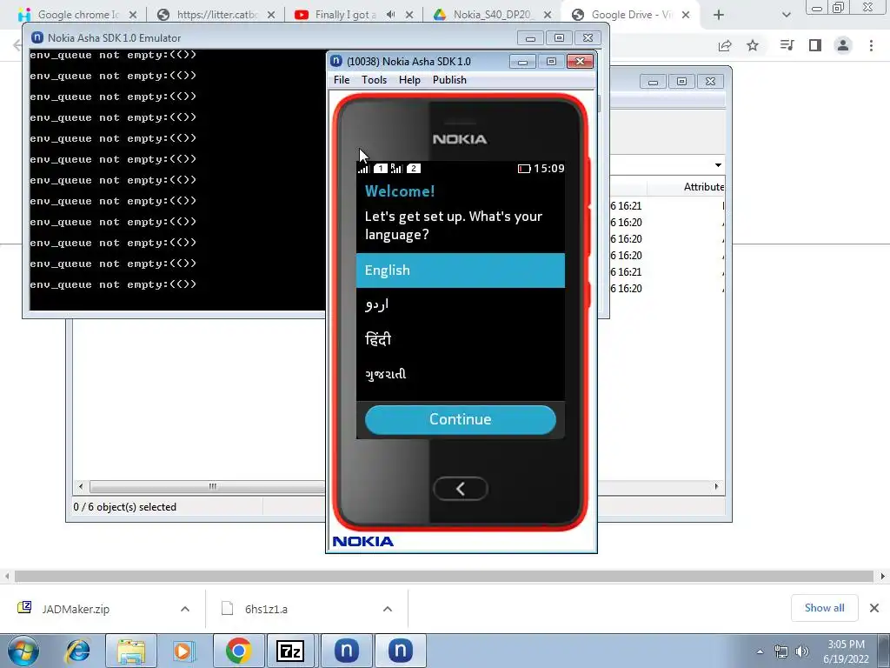The image size is (890, 668).
Task: Toggle Chrome side panel
Action: pyautogui.click(x=815, y=45)
